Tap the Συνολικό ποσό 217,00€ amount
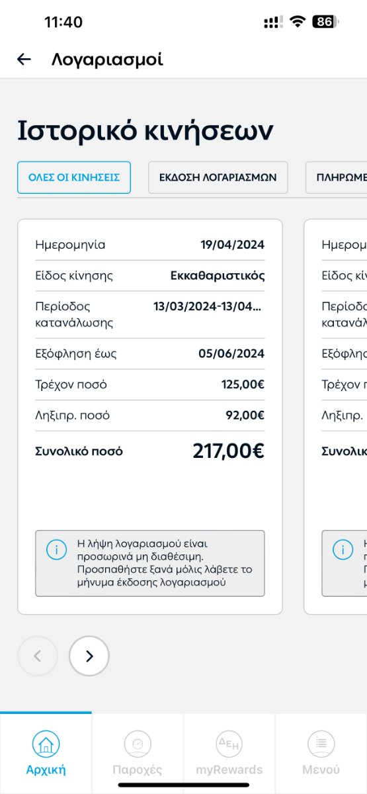This screenshot has width=367, height=794. coord(228,451)
